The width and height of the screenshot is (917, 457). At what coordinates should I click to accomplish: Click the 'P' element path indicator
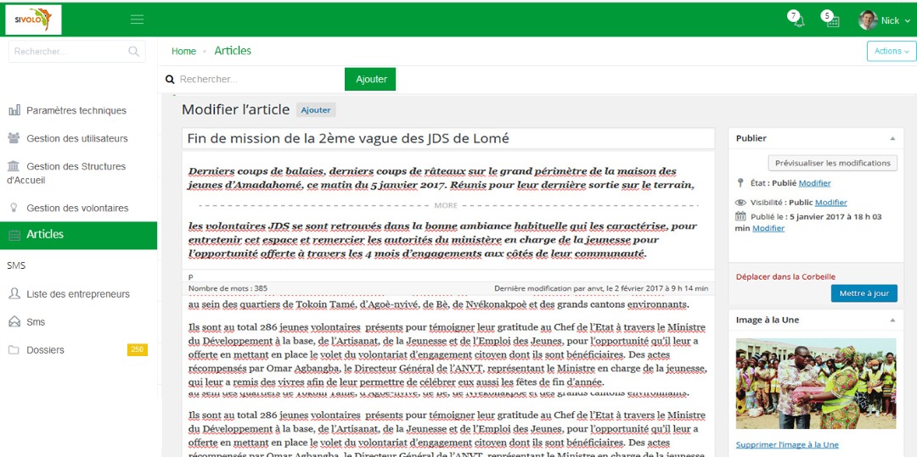tap(191, 276)
